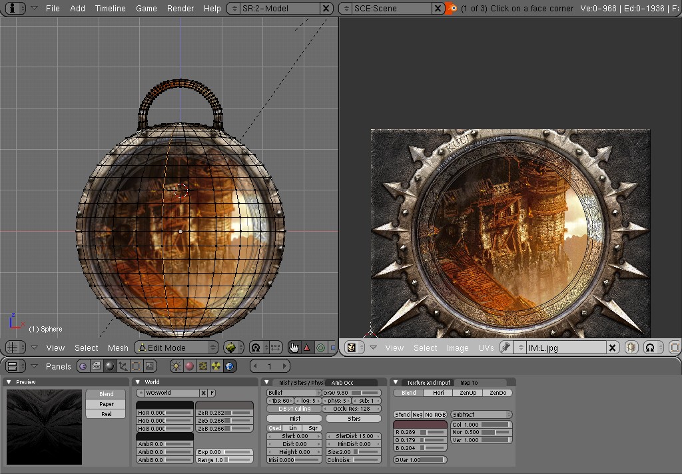Unlink image with X beside IM:L.jpg
Viewport: 682px width, 474px height.
pos(613,348)
